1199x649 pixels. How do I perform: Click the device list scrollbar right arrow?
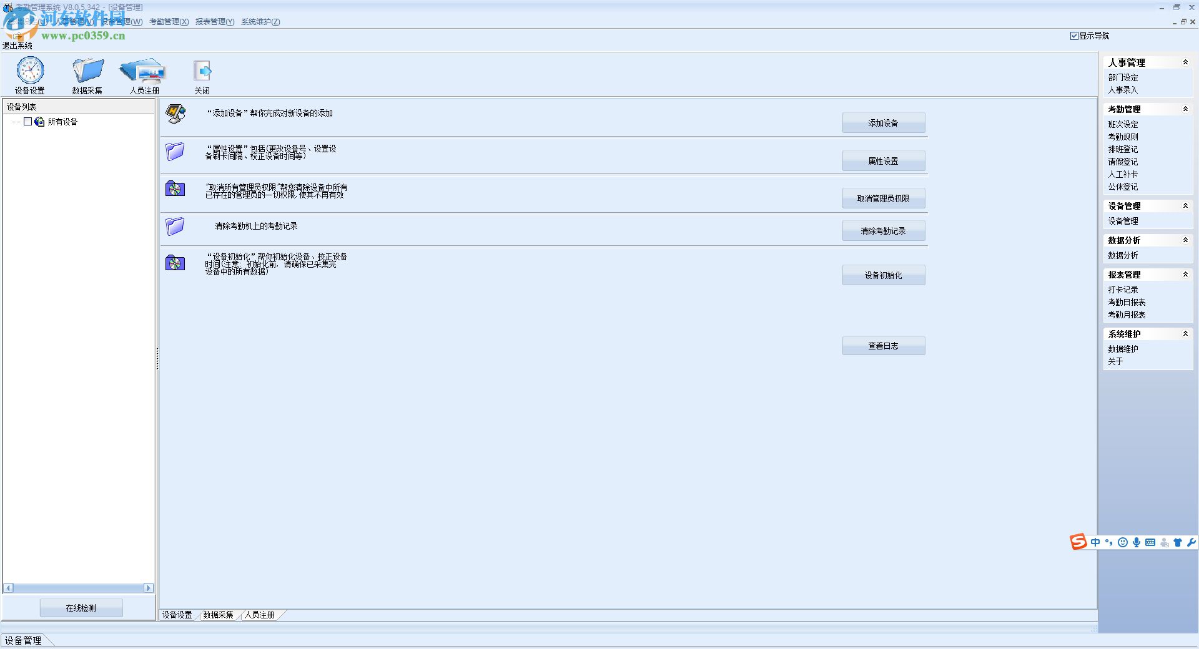tap(149, 588)
